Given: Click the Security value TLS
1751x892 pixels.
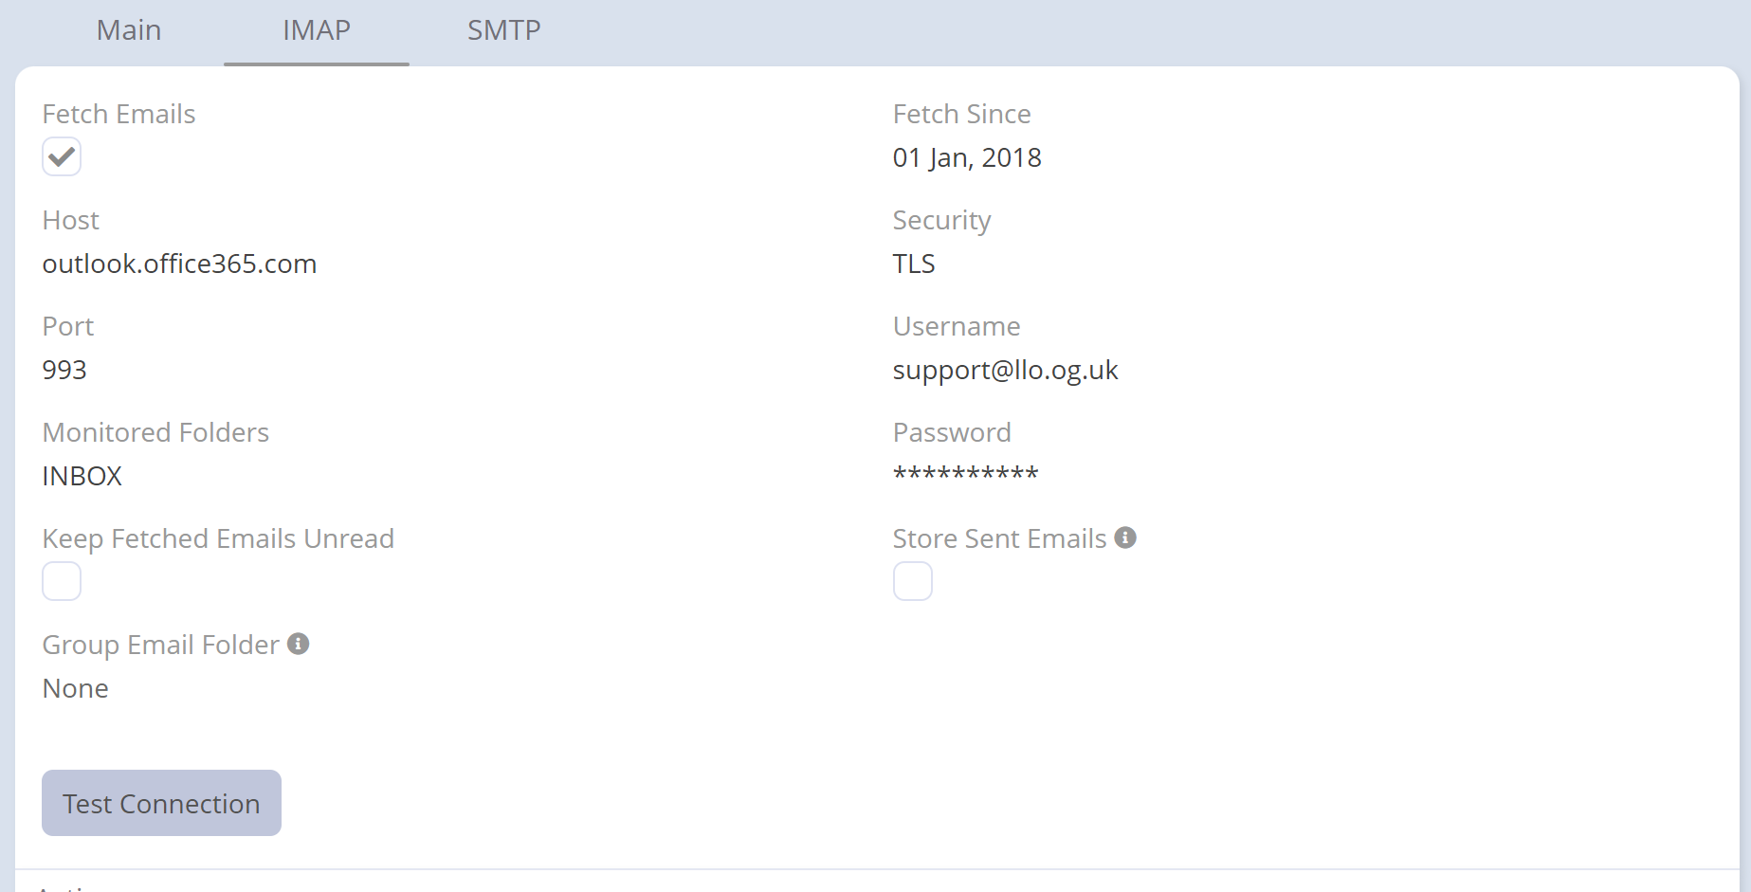Looking at the screenshot, I should pos(914,264).
